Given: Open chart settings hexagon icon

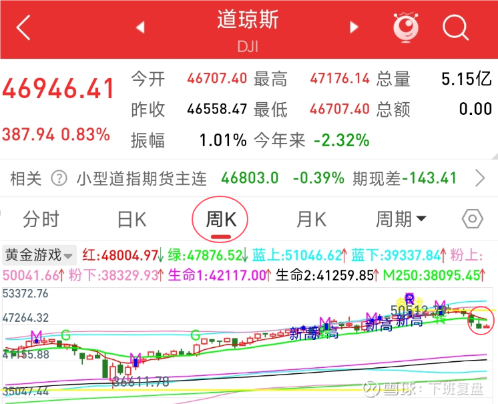Looking at the screenshot, I should (472, 218).
